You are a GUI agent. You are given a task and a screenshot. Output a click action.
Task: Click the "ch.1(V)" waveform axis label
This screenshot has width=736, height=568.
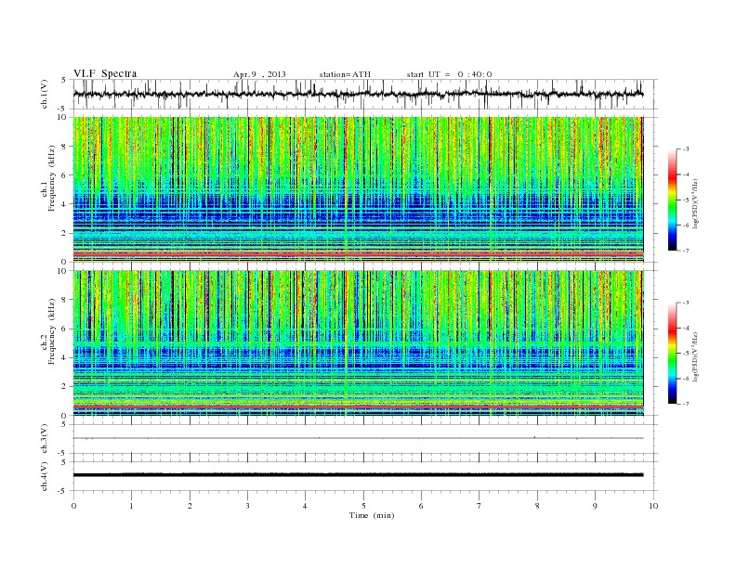[x=45, y=94]
